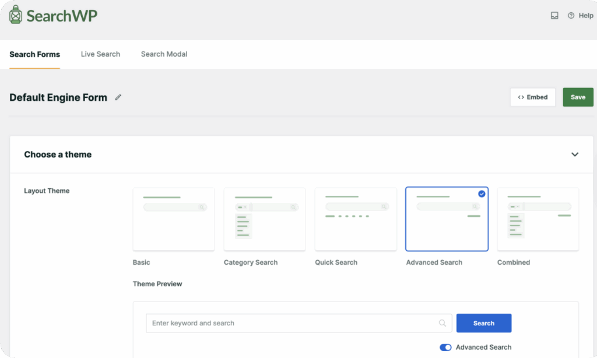Collapse the Choose a theme section
Viewport: 597px width, 358px height.
[x=575, y=155]
